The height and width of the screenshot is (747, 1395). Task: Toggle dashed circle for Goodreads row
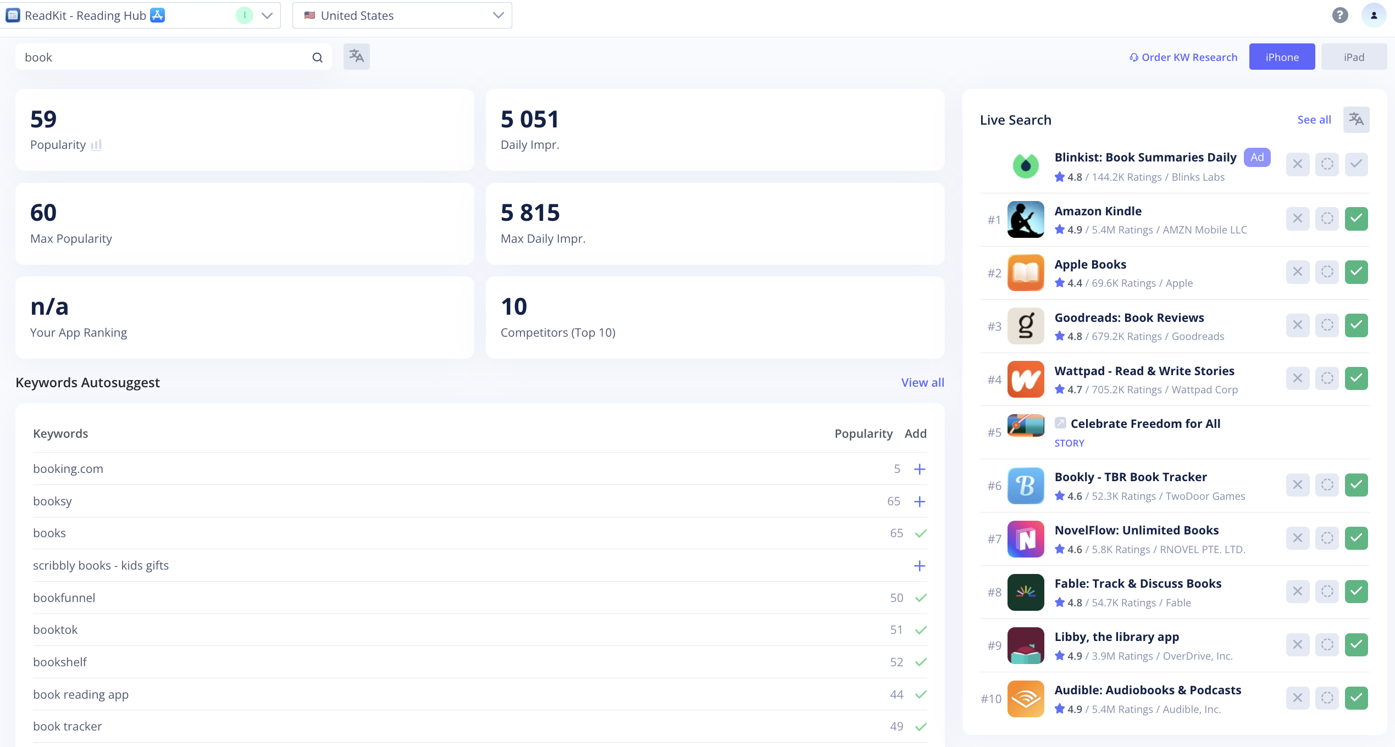click(x=1327, y=325)
